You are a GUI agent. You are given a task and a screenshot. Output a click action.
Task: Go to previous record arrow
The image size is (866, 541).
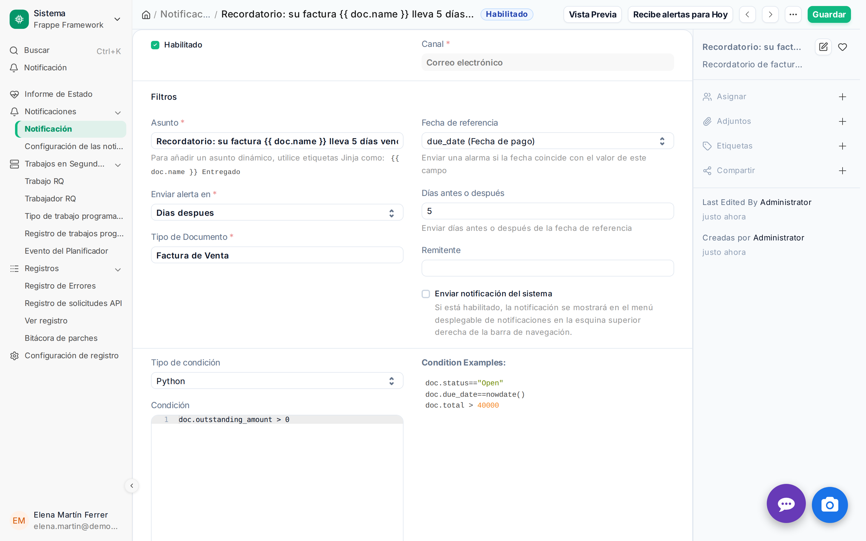[747, 15]
